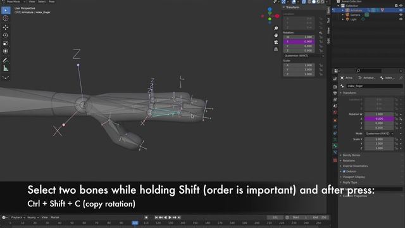
Task: Select the Light object in outliner
Action: point(353,20)
